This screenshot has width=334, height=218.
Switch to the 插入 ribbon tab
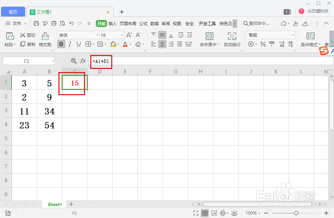click(x=113, y=23)
